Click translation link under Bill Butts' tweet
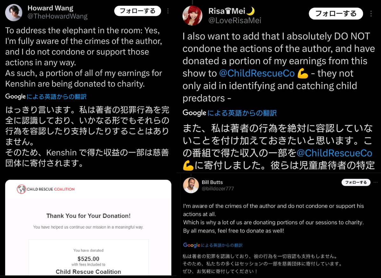Image resolution: width=381 pixels, height=278 pixels. pos(221,245)
